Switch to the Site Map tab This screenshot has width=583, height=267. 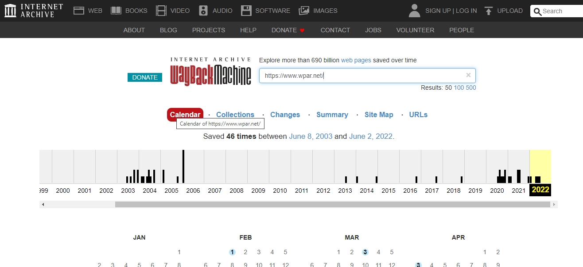point(379,114)
